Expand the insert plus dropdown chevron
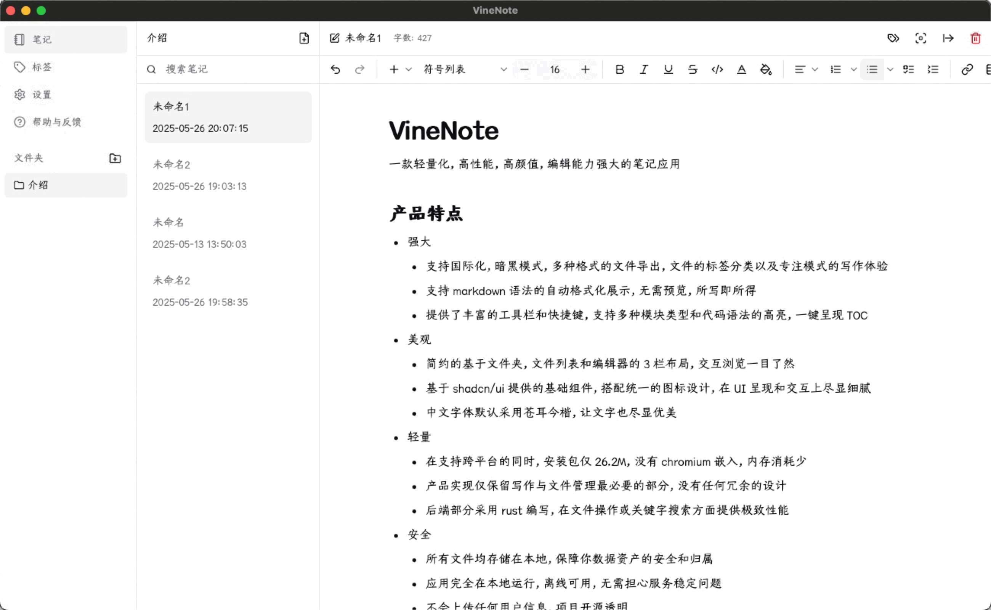The image size is (991, 610). tap(409, 69)
